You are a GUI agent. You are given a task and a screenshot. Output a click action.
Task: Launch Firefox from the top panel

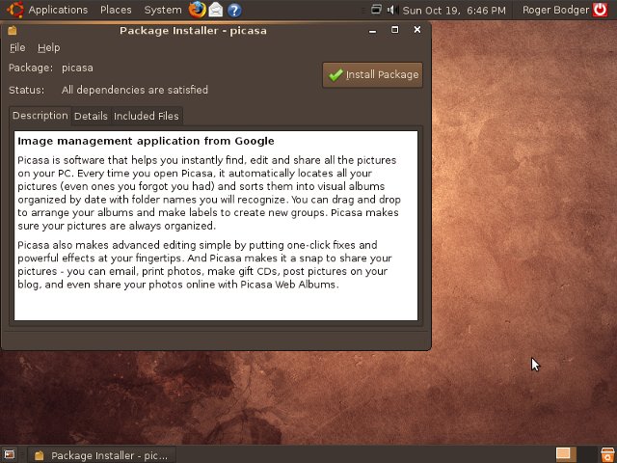pyautogui.click(x=197, y=10)
